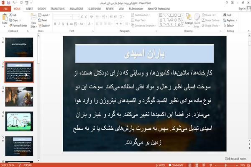Open the Section dropdown

44,26
